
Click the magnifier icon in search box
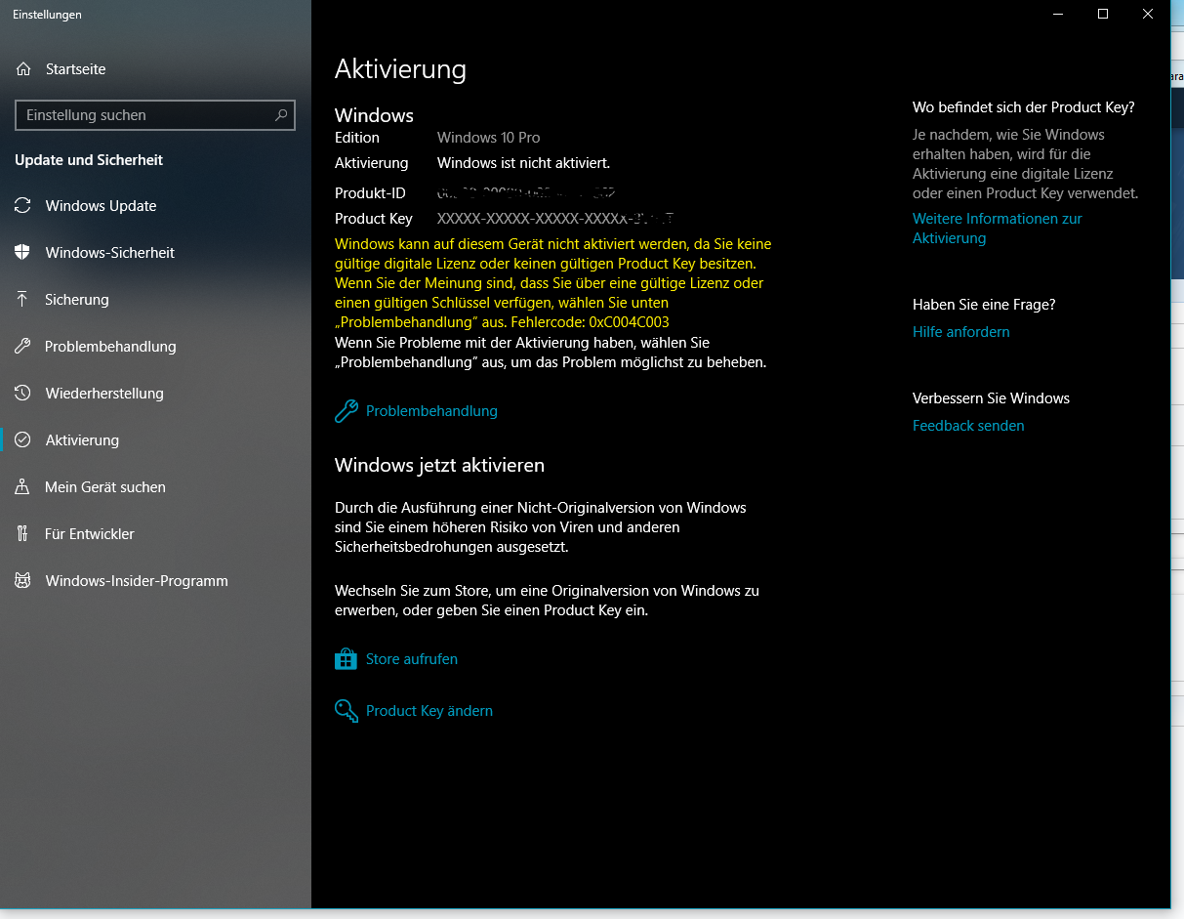[x=281, y=115]
